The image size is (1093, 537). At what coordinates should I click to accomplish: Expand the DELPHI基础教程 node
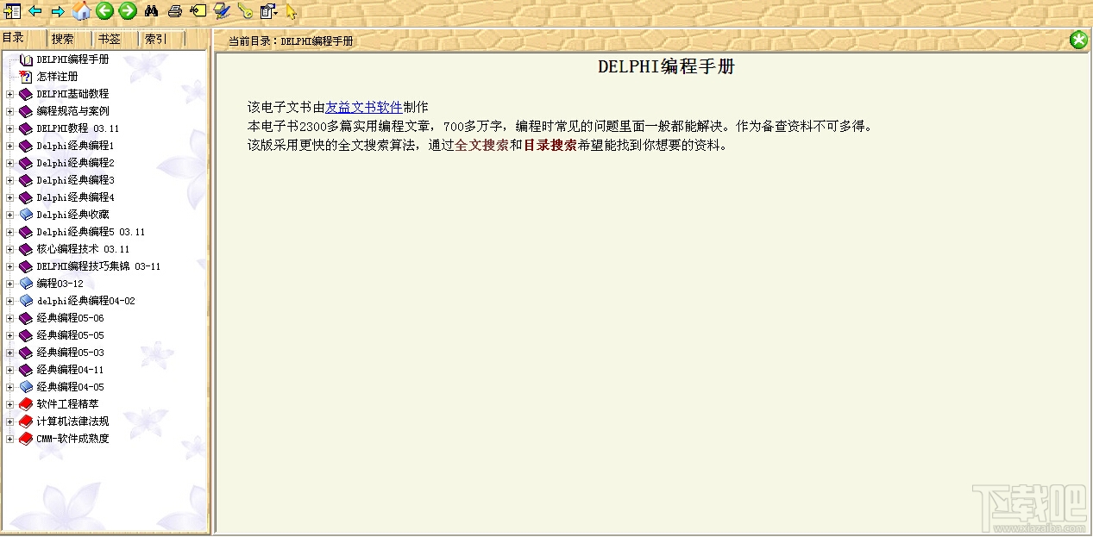tap(10, 94)
